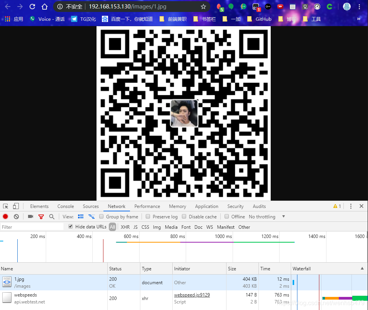Viewport: 368px width, 310px height.
Task: Toggle large request rows view icon
Action: 81,216
